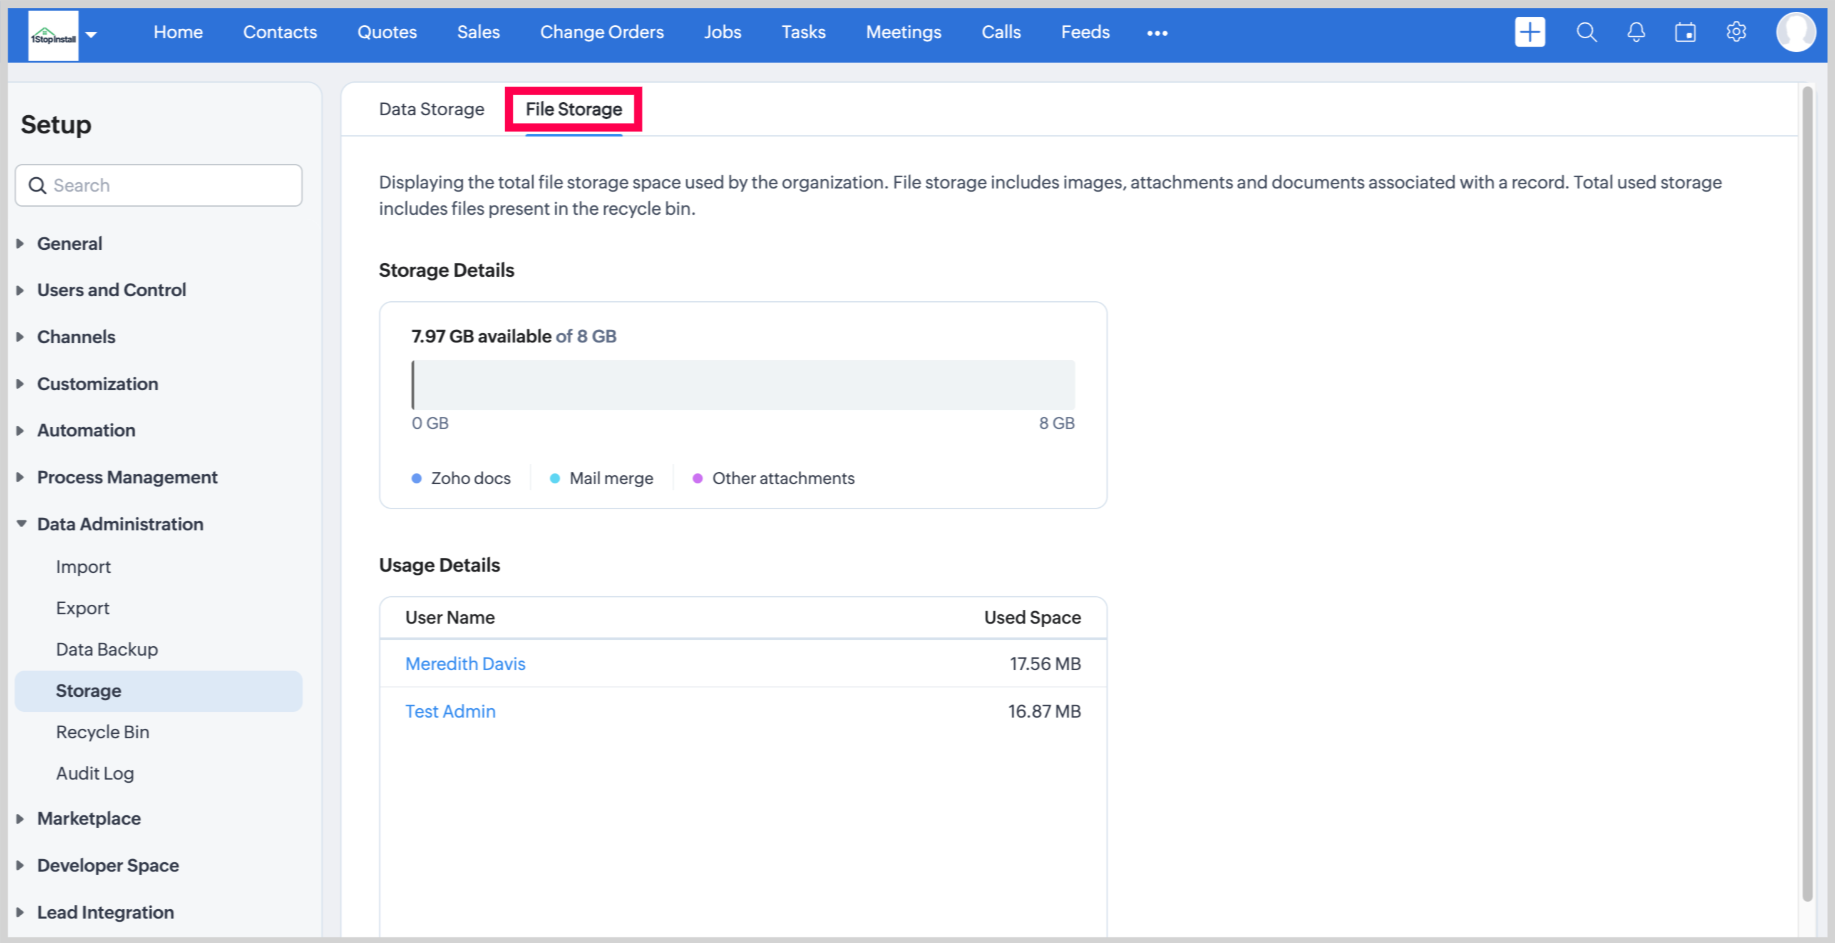Switch to the Data Storage tab

coord(431,109)
